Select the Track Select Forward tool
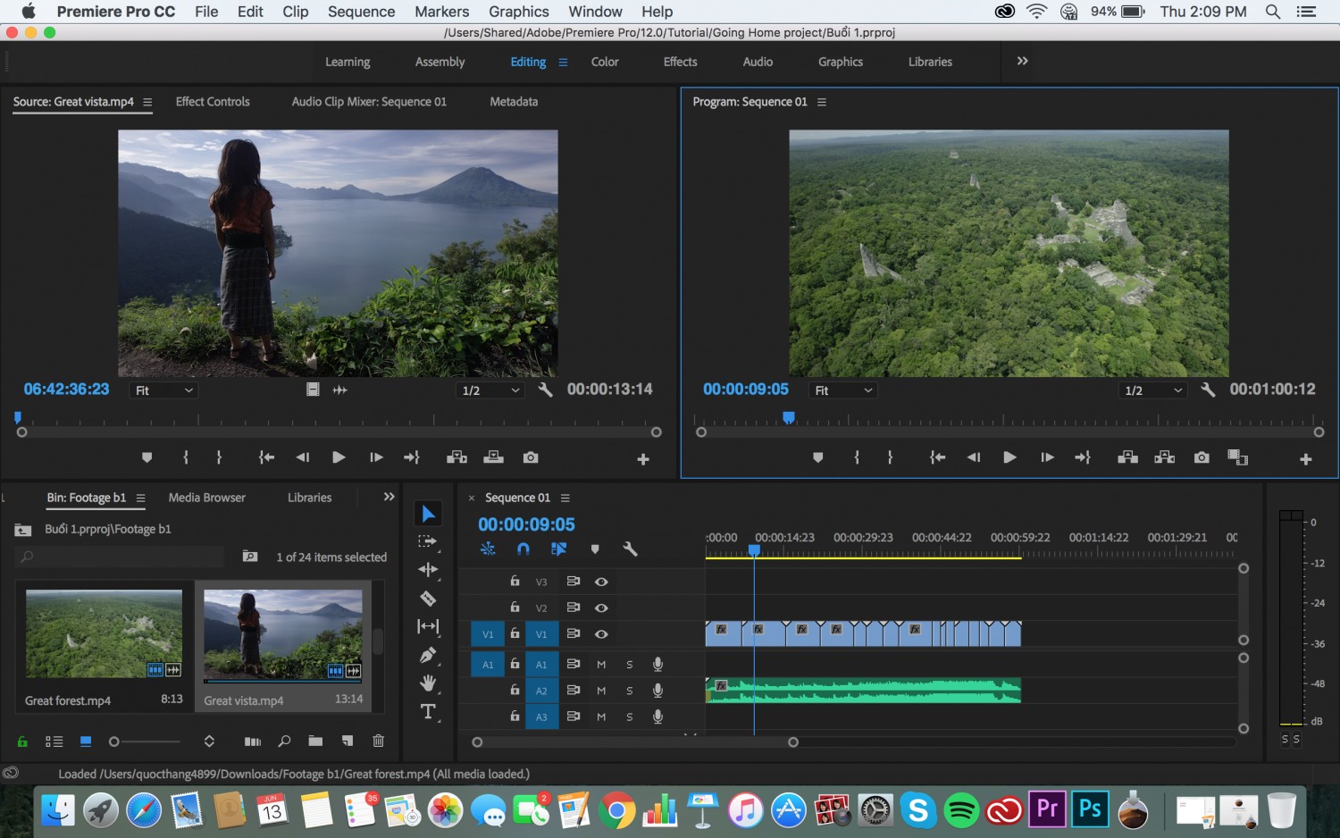This screenshot has height=838, width=1340. [429, 541]
